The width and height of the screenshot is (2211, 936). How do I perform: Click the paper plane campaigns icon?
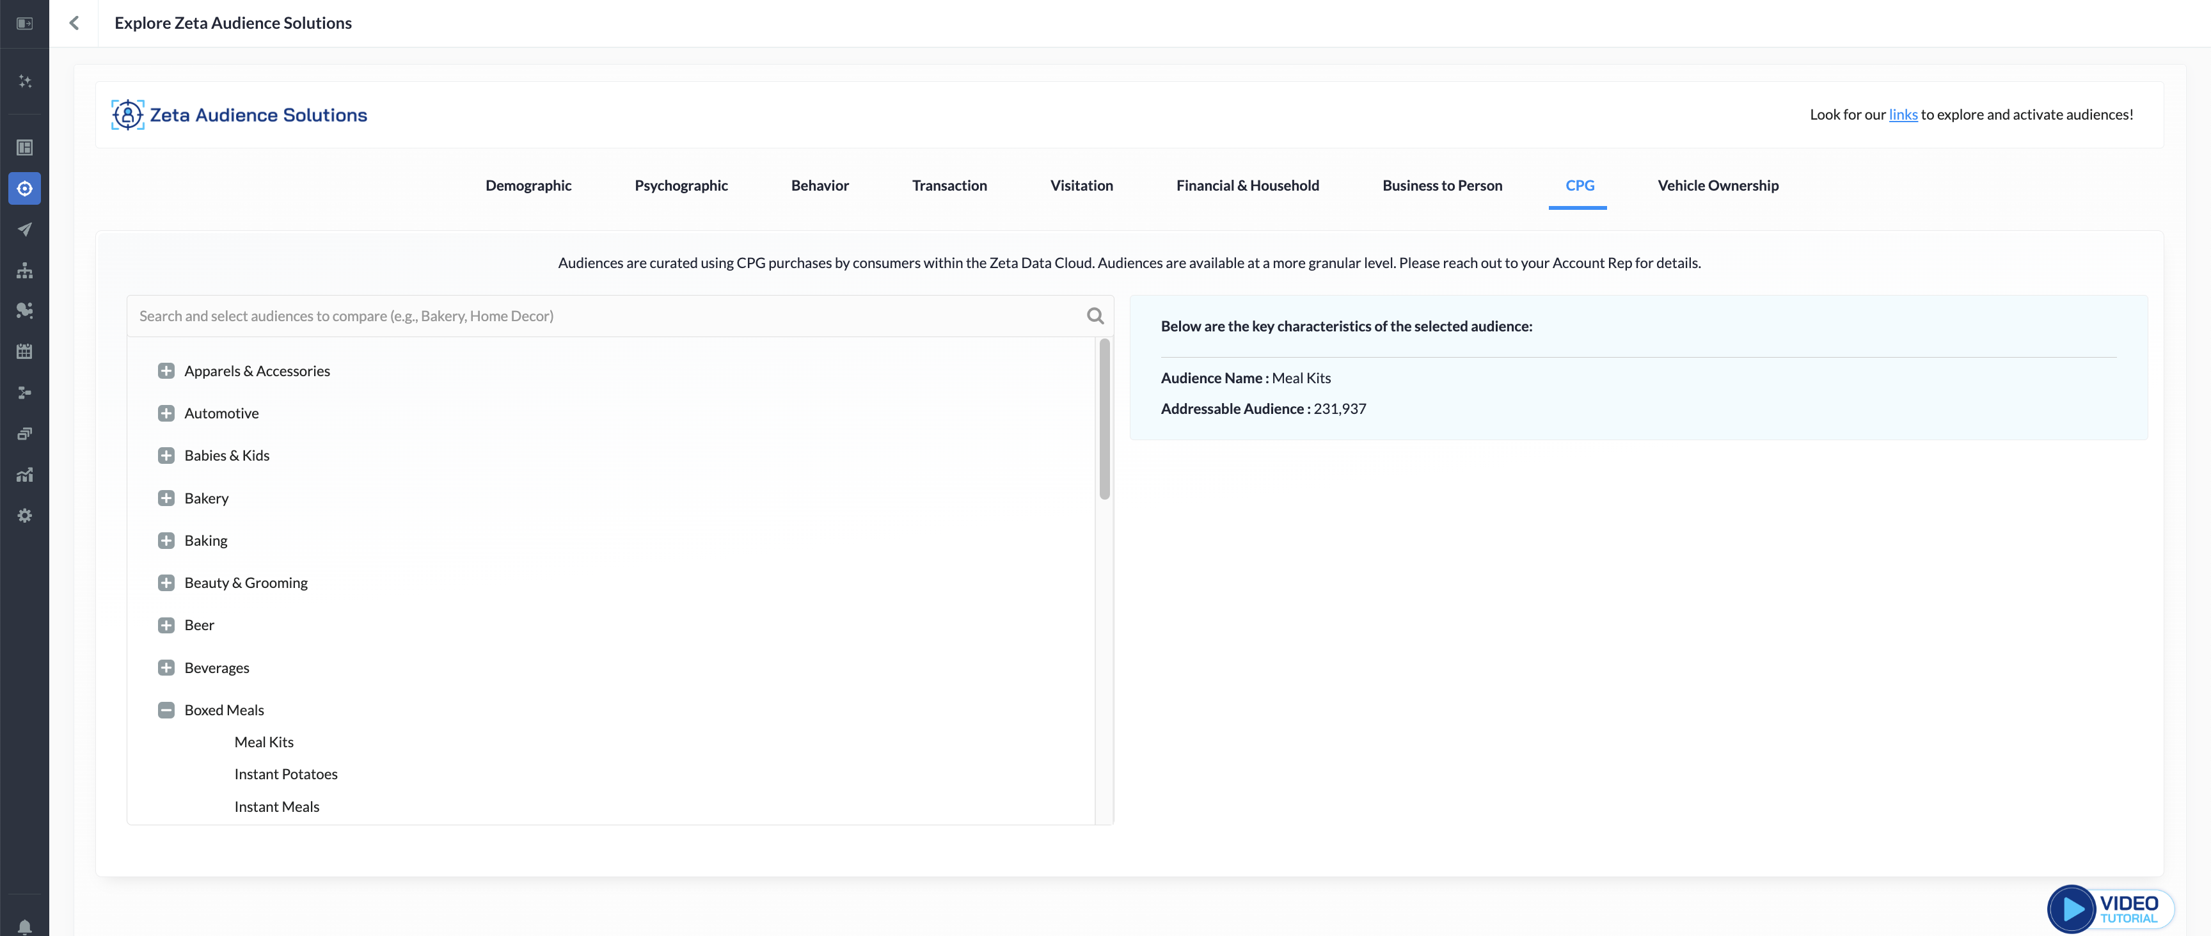pos(24,229)
